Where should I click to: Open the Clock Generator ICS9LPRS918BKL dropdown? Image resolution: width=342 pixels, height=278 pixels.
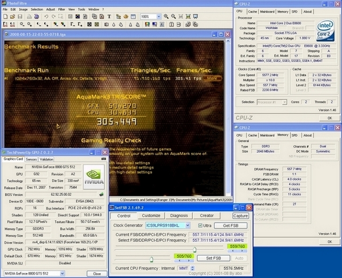[x=188, y=226]
